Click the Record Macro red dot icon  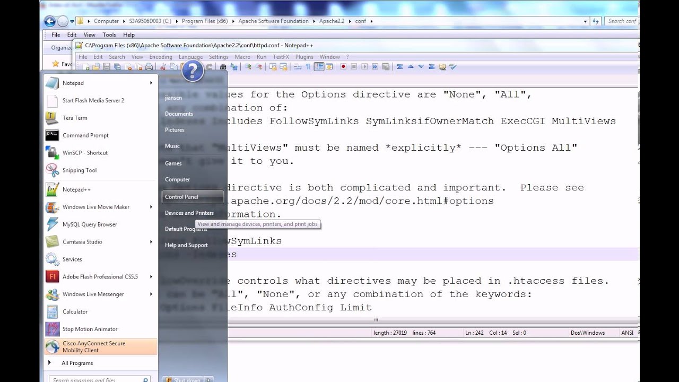point(343,67)
